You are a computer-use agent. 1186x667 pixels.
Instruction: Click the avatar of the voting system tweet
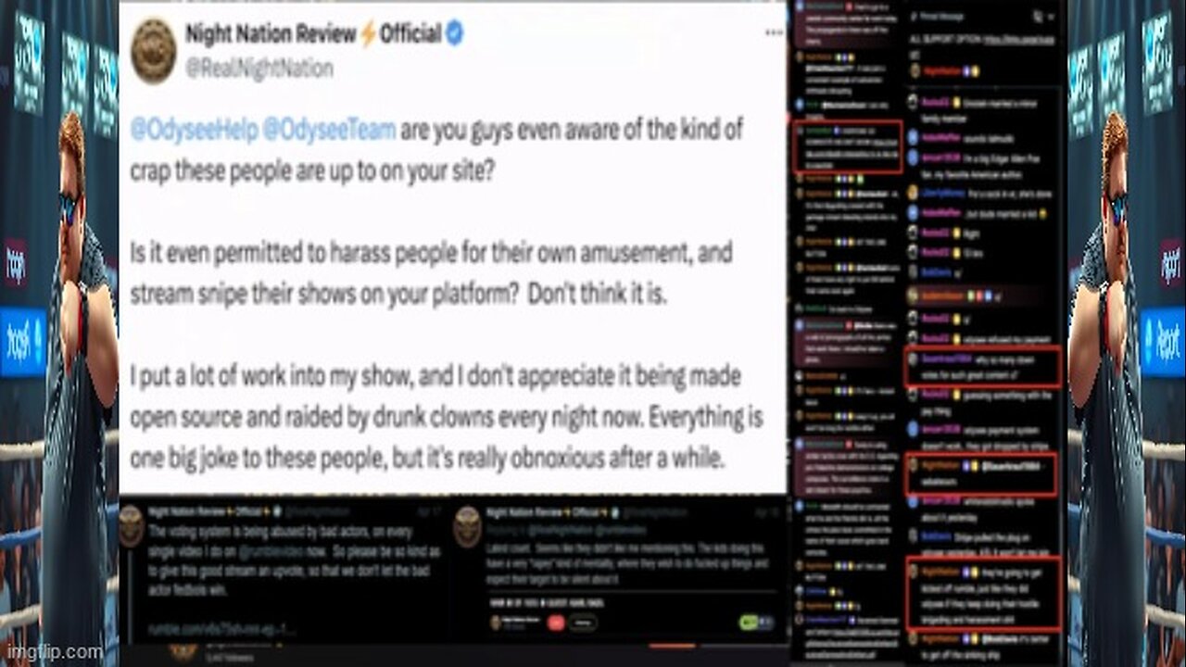click(x=132, y=524)
